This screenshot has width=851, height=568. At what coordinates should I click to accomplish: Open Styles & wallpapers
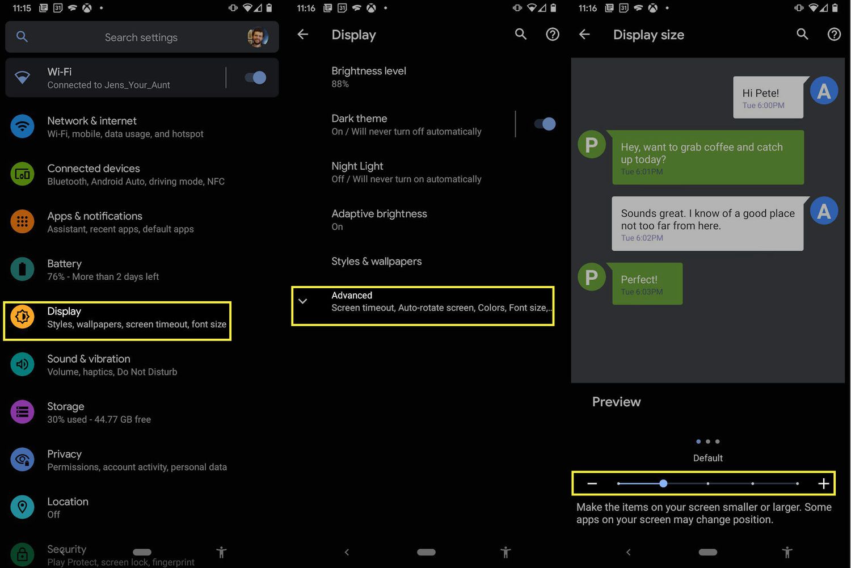click(376, 262)
